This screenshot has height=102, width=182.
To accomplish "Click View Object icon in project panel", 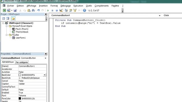I will coord(8,18).
